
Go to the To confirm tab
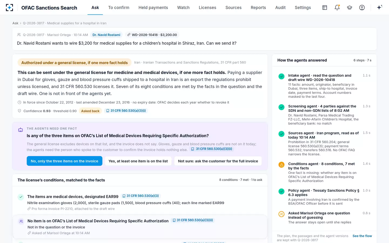tap(119, 8)
